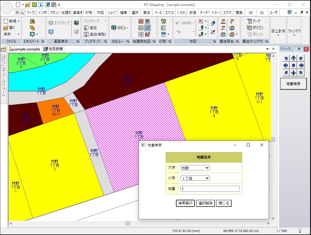Click the yellow stacked-boxes icon in エキスパート group
The height and width of the screenshot is (235, 311).
(32, 28)
